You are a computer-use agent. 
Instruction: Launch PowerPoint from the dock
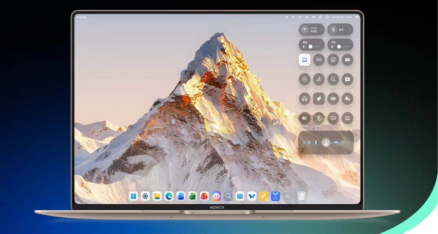tap(204, 196)
